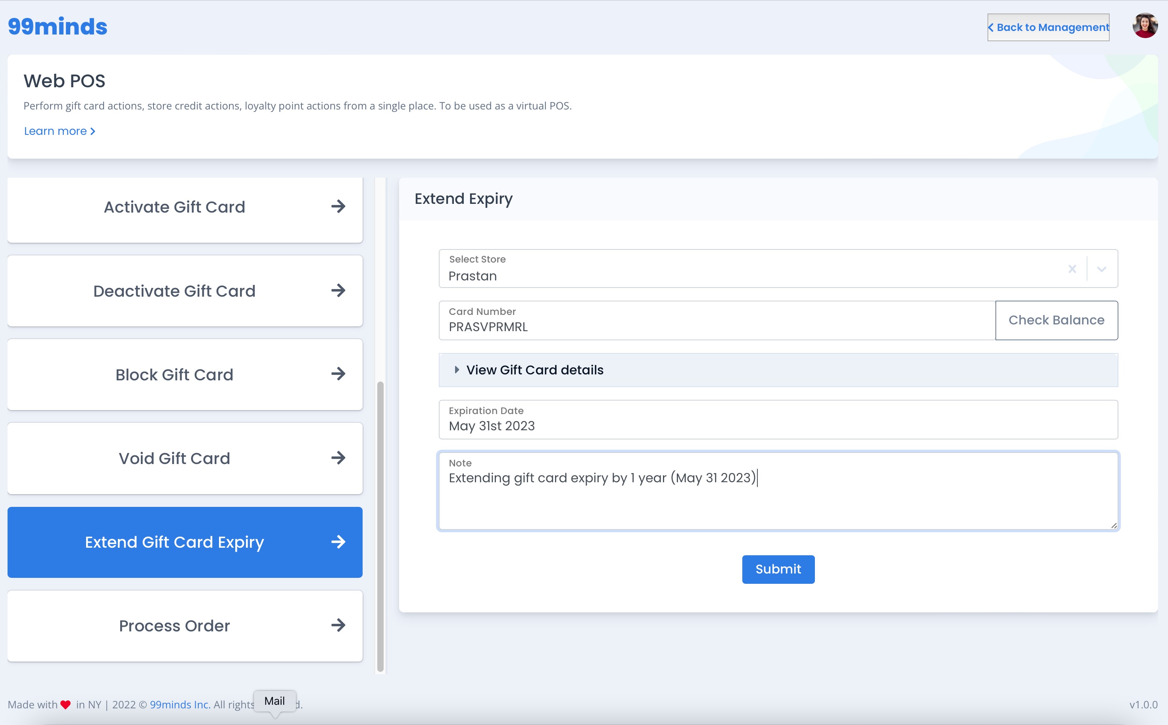Click the v1.0.0 version text

1143,704
